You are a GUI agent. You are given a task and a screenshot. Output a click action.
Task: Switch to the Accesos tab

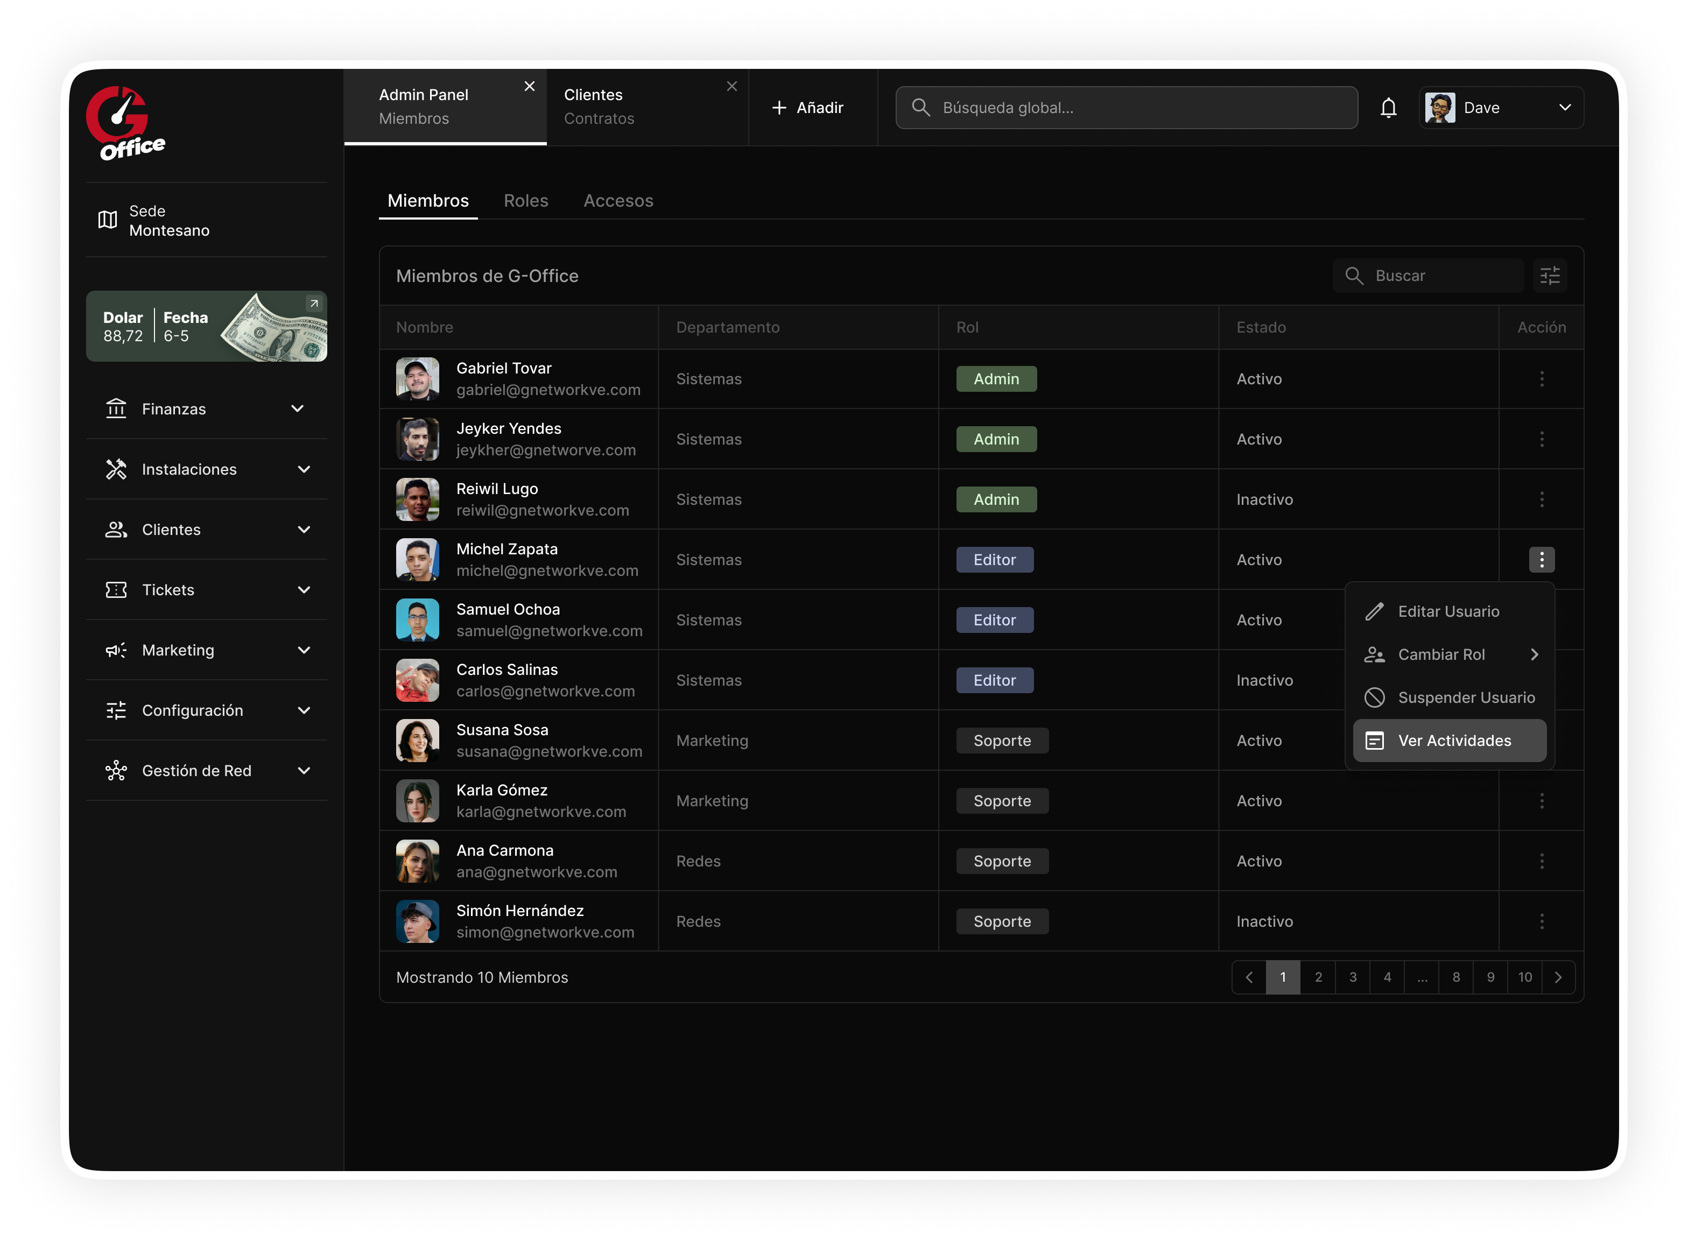(618, 201)
